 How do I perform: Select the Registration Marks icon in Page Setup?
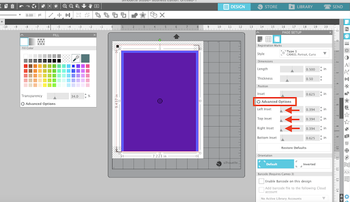coord(277,39)
